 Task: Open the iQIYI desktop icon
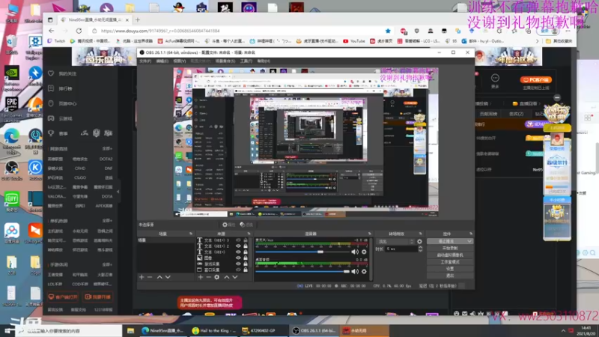pos(11,201)
